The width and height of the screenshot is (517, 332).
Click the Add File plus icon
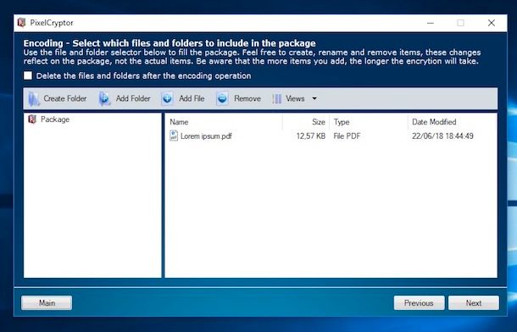point(167,98)
